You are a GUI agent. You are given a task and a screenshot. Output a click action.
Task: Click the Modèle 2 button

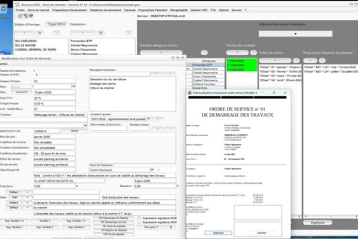click(x=45, y=221)
